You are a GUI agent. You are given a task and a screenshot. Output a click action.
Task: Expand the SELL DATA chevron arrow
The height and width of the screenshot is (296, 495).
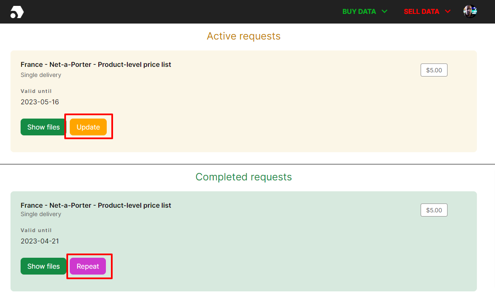[448, 11]
